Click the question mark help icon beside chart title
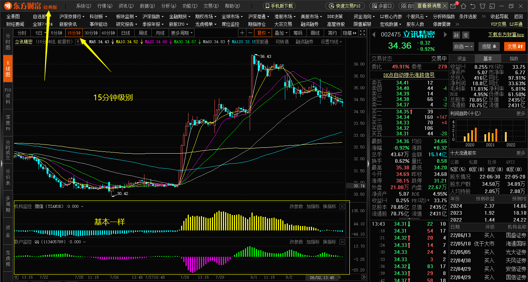Screen dimensions: 528x282 pos(78,42)
